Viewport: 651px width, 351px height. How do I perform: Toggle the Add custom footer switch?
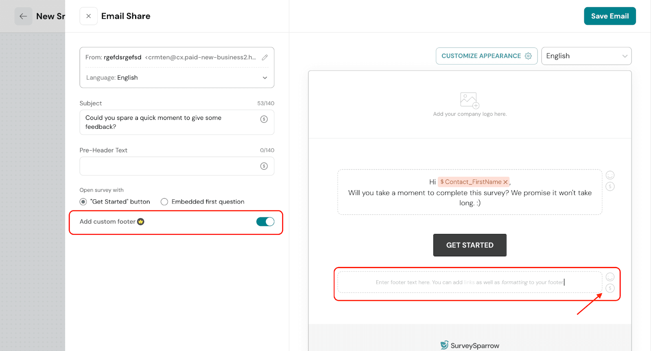point(265,222)
